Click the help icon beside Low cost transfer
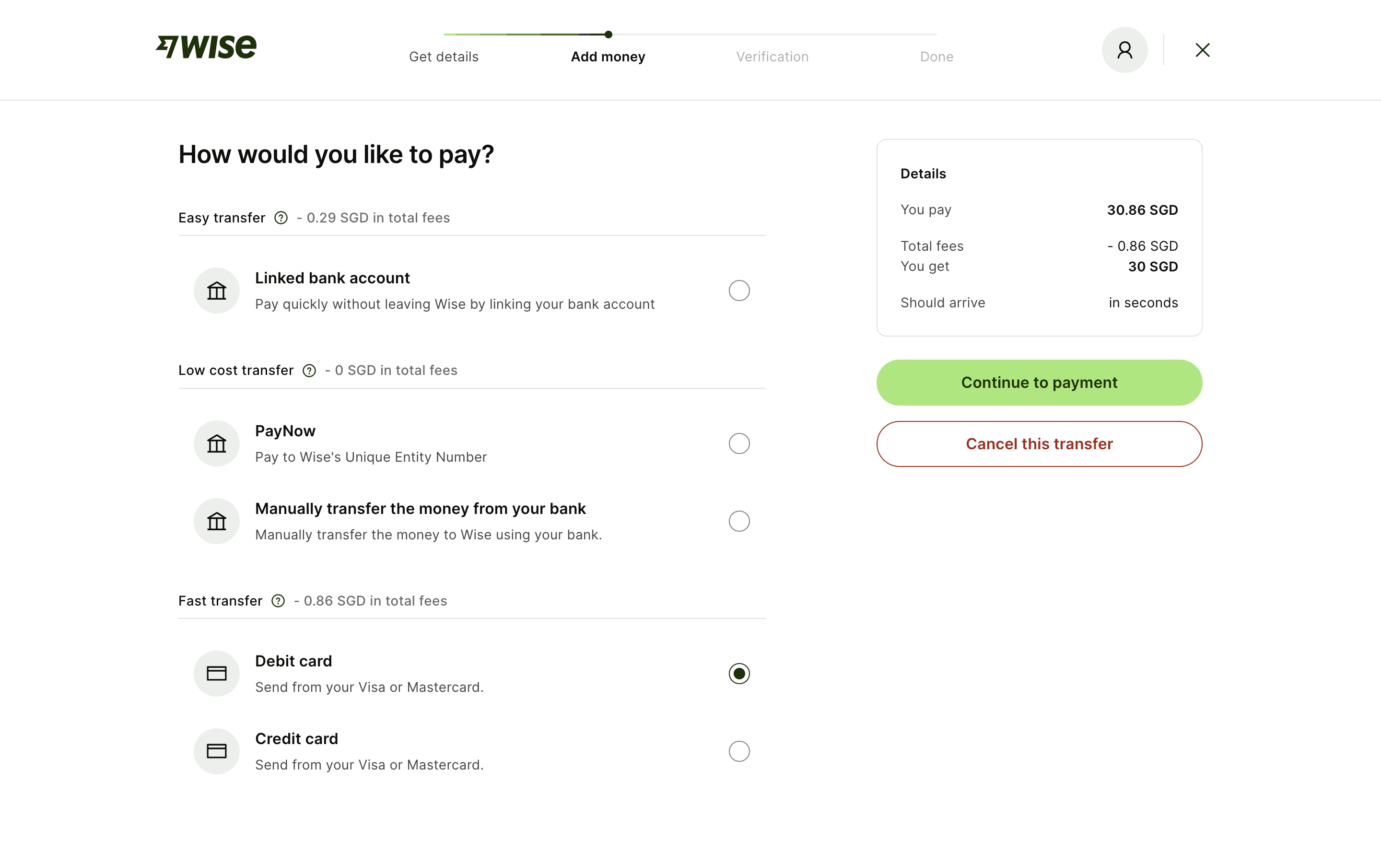The width and height of the screenshot is (1381, 863). (x=309, y=371)
